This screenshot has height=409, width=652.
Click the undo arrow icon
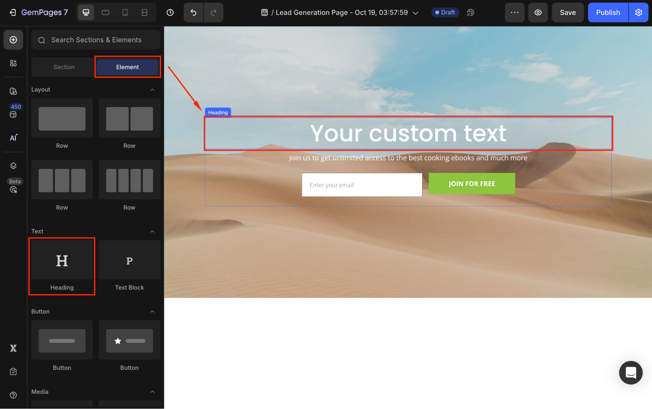193,12
